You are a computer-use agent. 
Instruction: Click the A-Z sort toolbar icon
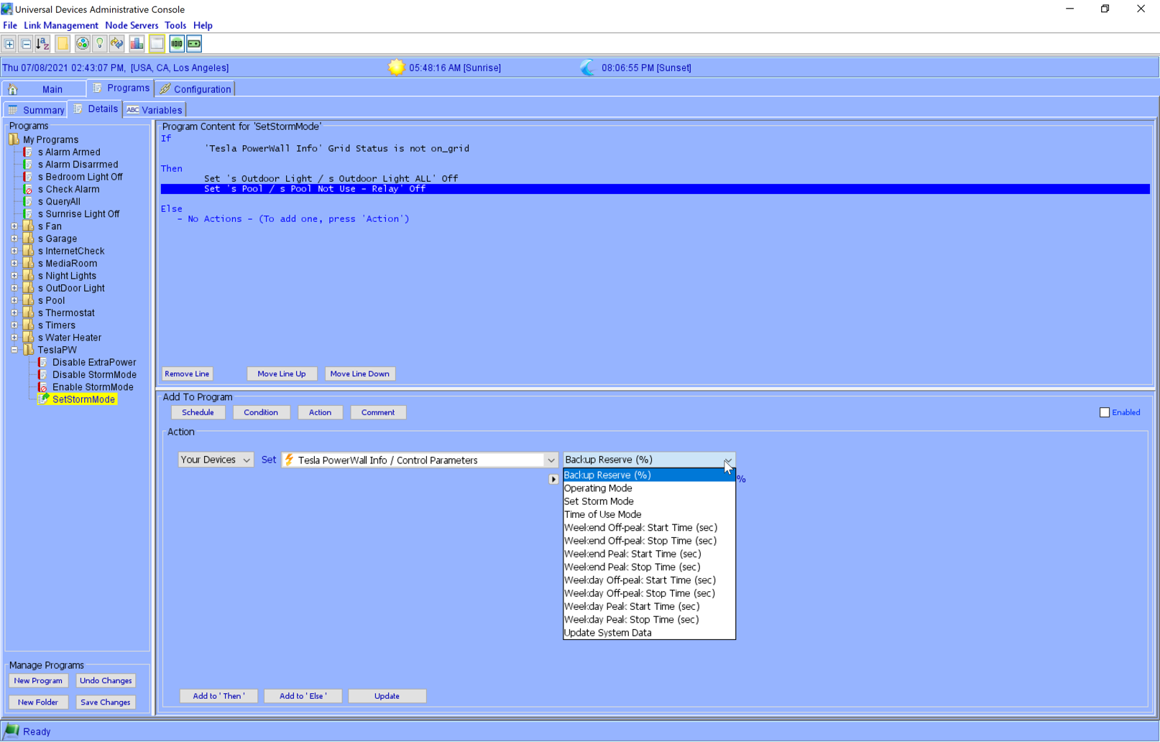tap(43, 44)
